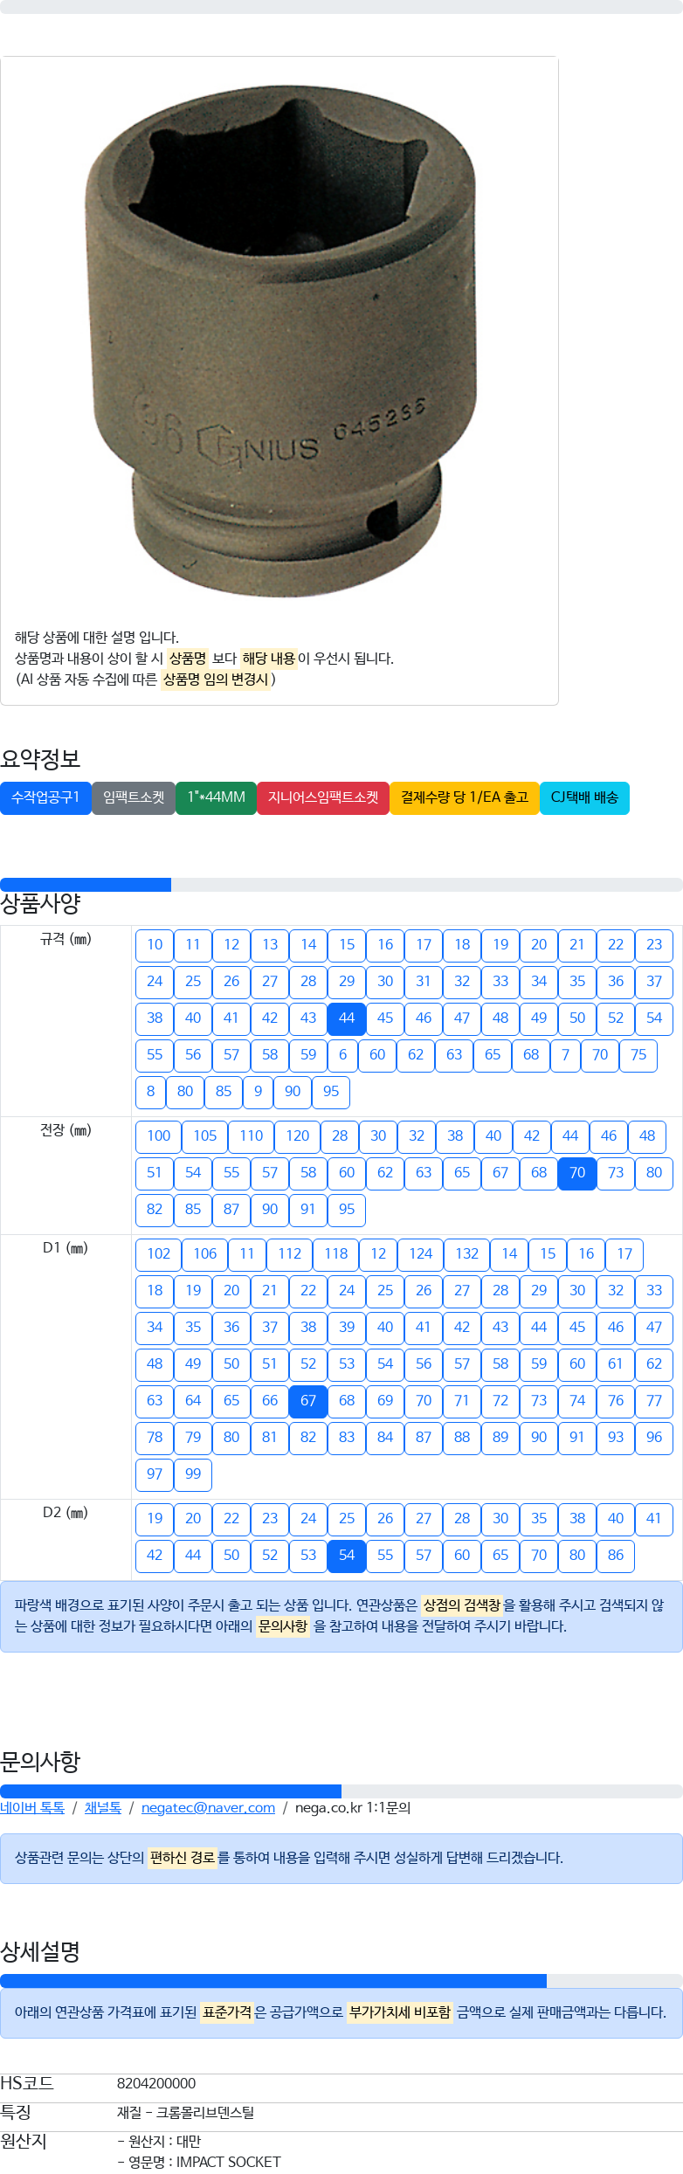Choose D2 value 54

[347, 1556]
